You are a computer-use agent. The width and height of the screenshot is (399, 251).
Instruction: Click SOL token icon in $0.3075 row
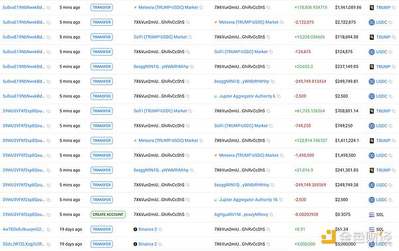tap(372, 214)
